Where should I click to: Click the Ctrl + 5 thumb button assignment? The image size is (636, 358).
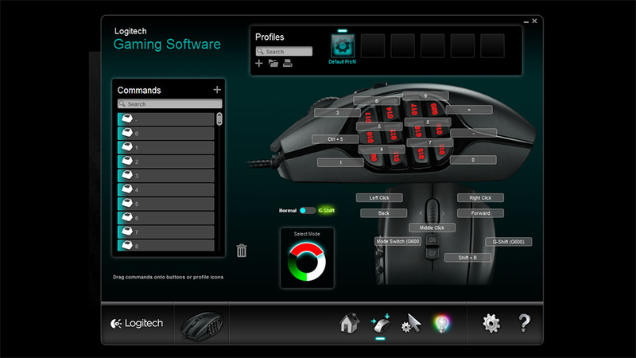[335, 138]
